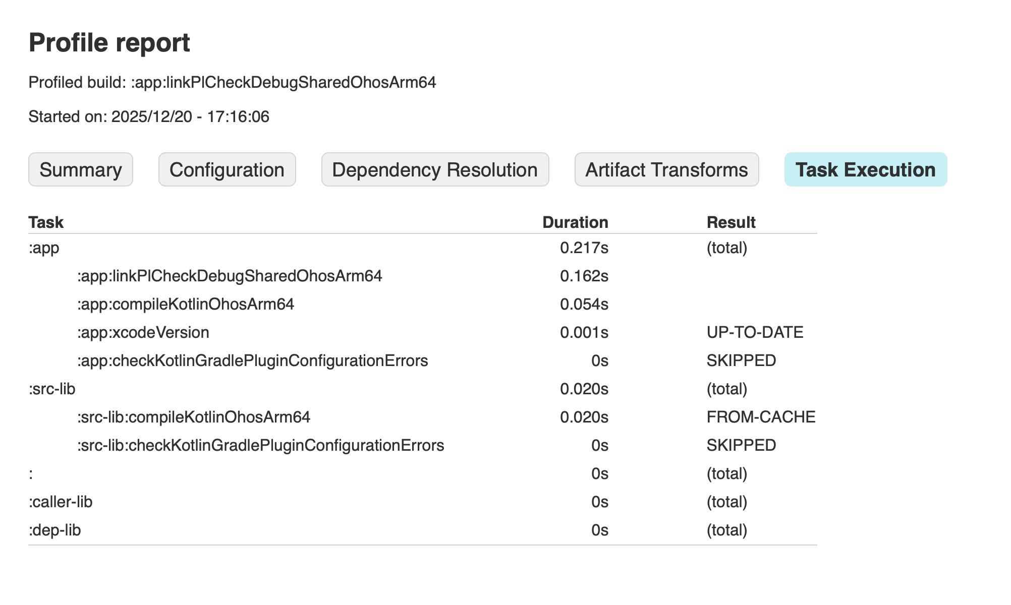Screen dimensions: 1011x605
Task: Click the :app:linkPlCheckDebugSharedOhosArm64 task row
Action: tap(230, 276)
